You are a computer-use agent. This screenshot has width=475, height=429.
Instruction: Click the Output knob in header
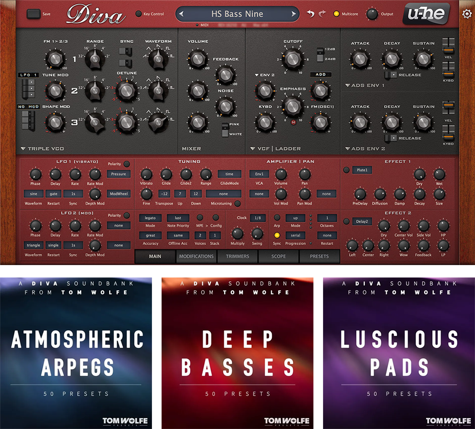click(x=372, y=14)
